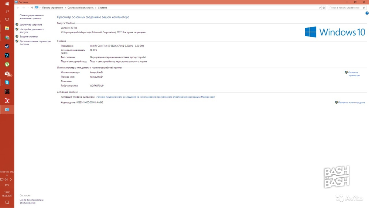
Task: Refresh the System page
Action: 324,8
